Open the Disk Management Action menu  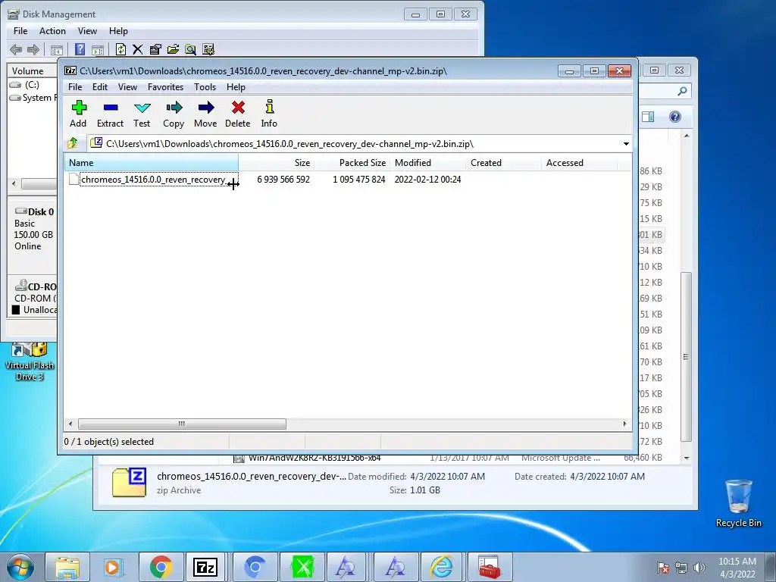52,31
